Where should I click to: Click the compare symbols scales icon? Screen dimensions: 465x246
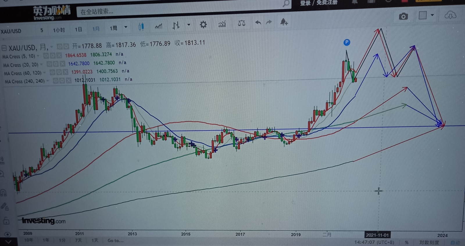pos(242,23)
